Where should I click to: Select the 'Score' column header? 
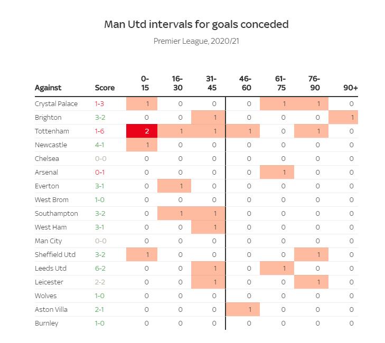click(x=105, y=88)
